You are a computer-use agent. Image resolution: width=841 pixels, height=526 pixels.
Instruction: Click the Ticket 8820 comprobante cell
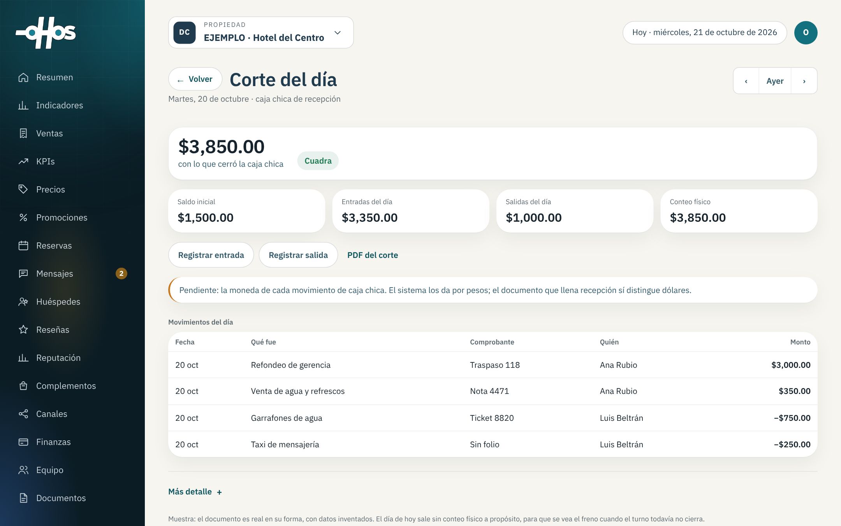(x=492, y=418)
